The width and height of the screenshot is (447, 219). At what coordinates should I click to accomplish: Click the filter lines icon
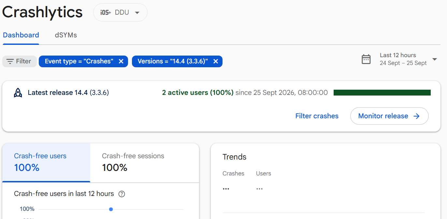pos(10,61)
